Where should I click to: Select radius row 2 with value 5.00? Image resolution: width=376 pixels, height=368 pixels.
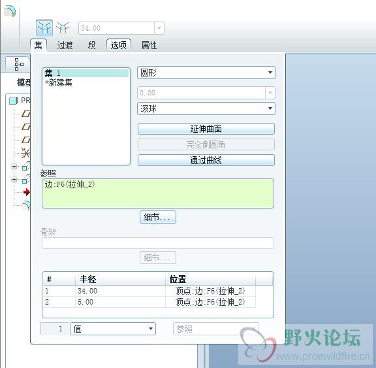coord(149,302)
